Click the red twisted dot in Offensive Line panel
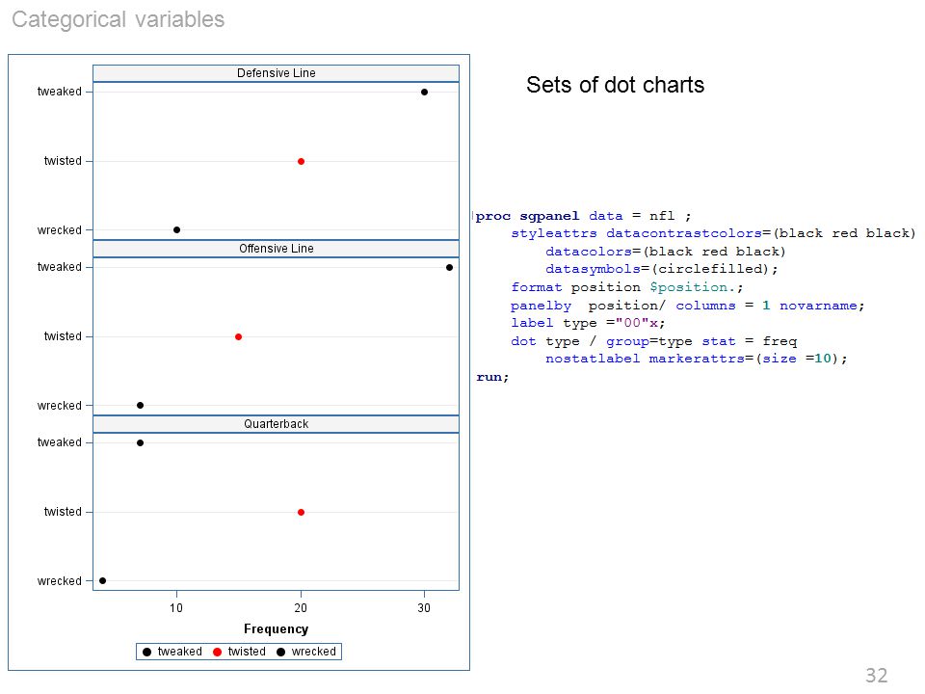This screenshot has width=925, height=694. pyautogui.click(x=238, y=337)
